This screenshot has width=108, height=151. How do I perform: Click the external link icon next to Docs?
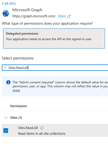click(69, 16)
